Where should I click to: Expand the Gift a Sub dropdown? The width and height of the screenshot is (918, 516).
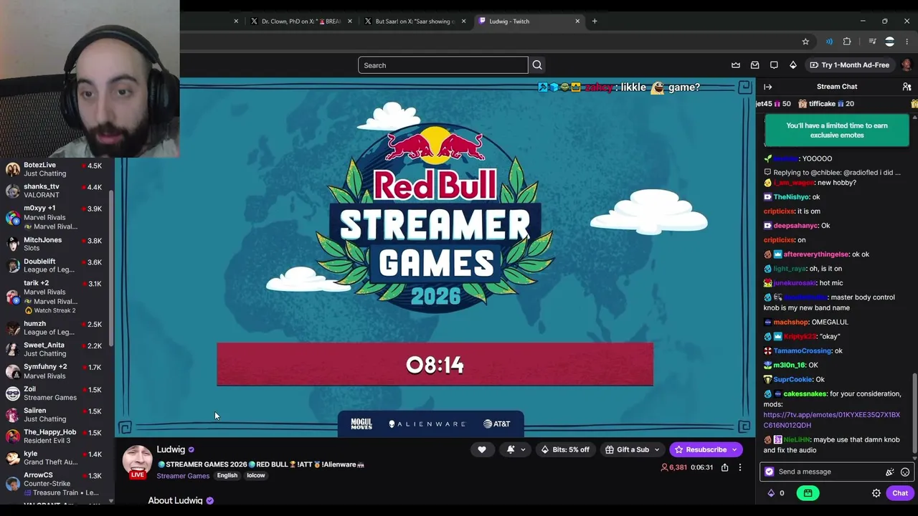(656, 449)
